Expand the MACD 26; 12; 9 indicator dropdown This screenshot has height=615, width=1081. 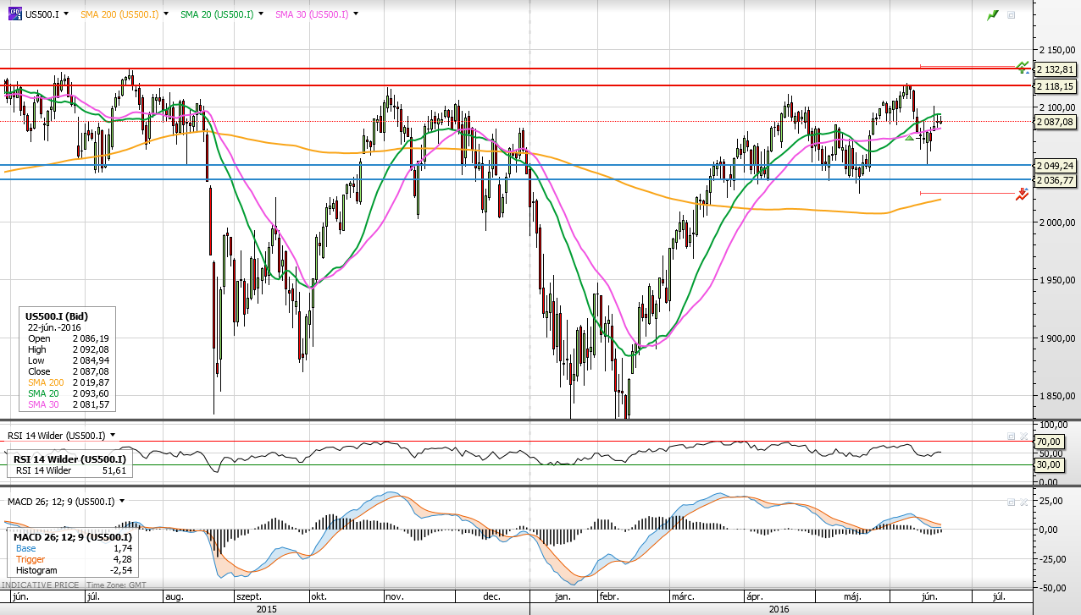coord(122,501)
